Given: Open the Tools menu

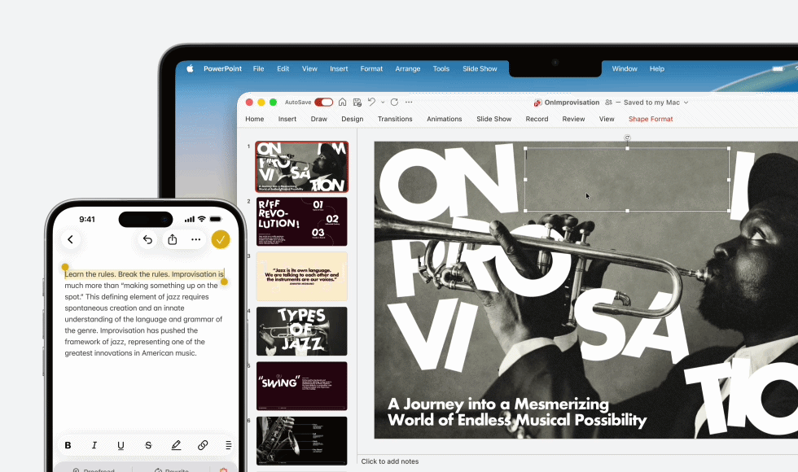Looking at the screenshot, I should [441, 68].
